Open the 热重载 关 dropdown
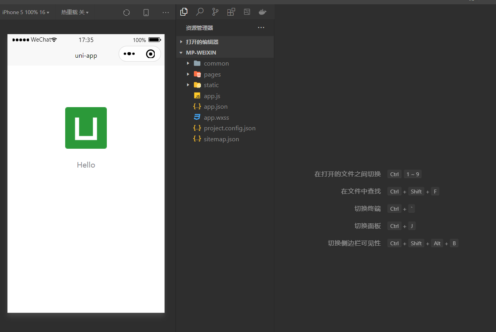Screen dimensions: 496x332 pos(75,13)
